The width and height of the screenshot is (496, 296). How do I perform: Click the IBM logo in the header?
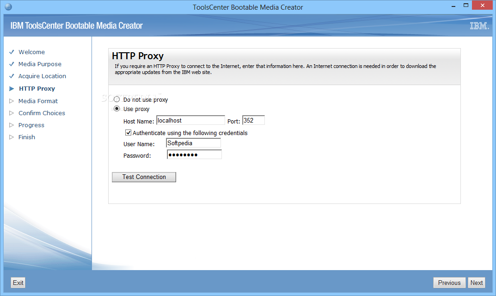pyautogui.click(x=479, y=26)
